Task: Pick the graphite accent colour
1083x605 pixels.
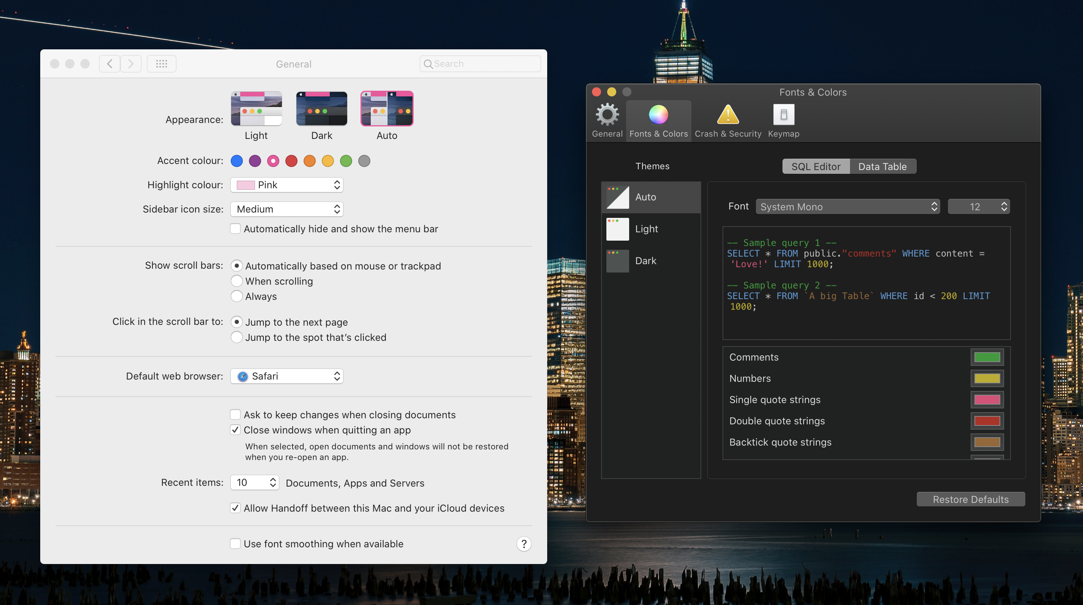Action: pyautogui.click(x=364, y=161)
